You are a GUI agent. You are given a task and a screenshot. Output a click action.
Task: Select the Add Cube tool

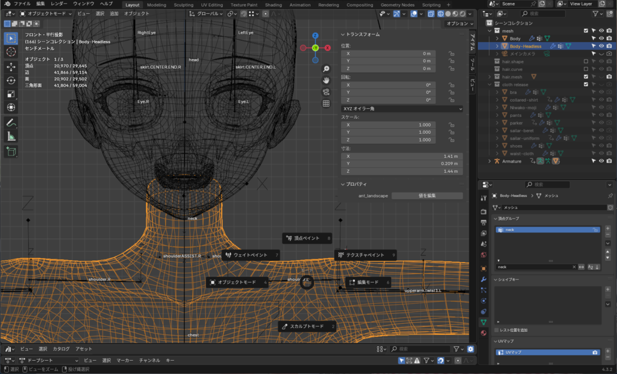[11, 151]
